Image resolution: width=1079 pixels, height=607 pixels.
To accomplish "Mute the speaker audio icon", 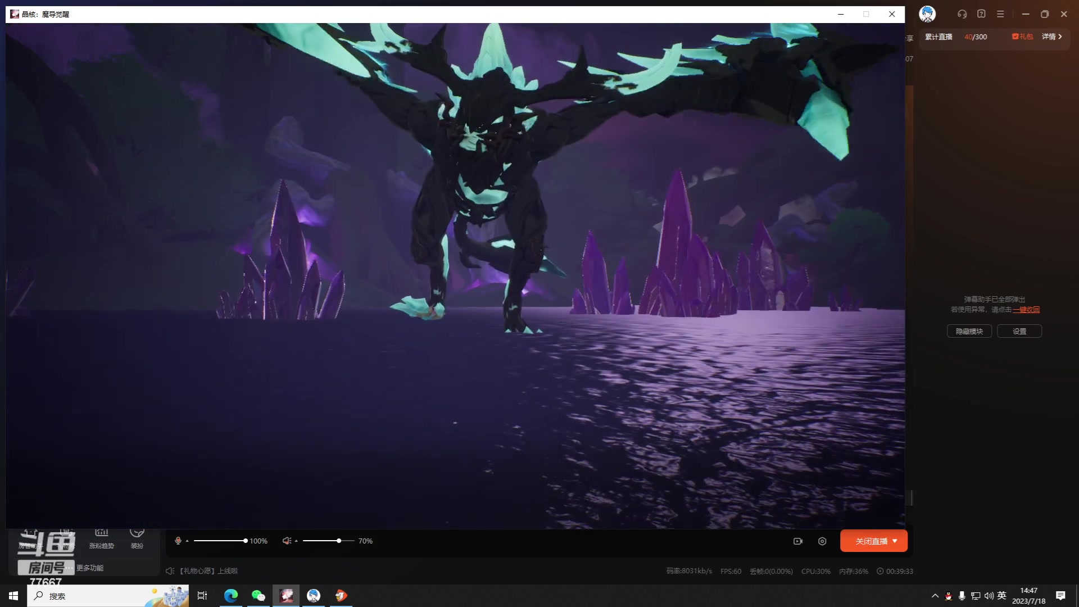I will 287,541.
